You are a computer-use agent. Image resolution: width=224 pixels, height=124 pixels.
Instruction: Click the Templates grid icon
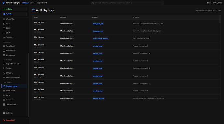[4, 55]
